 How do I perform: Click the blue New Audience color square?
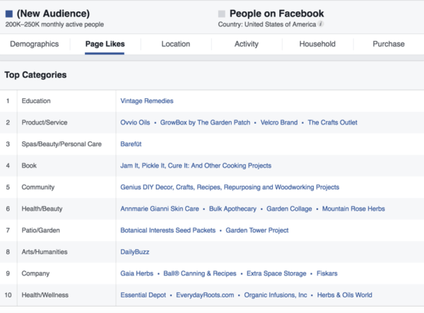point(9,14)
